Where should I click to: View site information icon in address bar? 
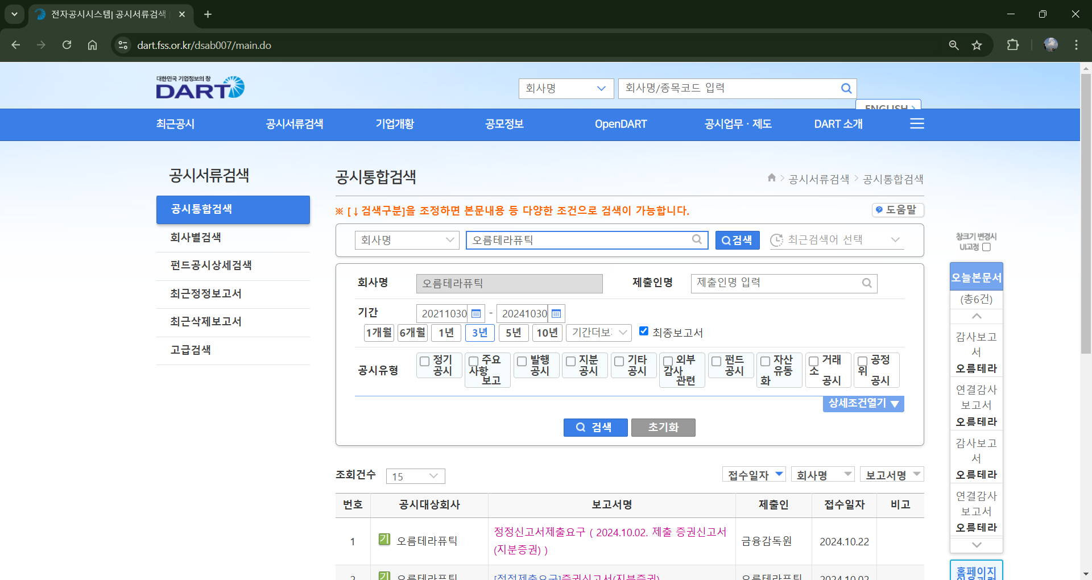(123, 45)
